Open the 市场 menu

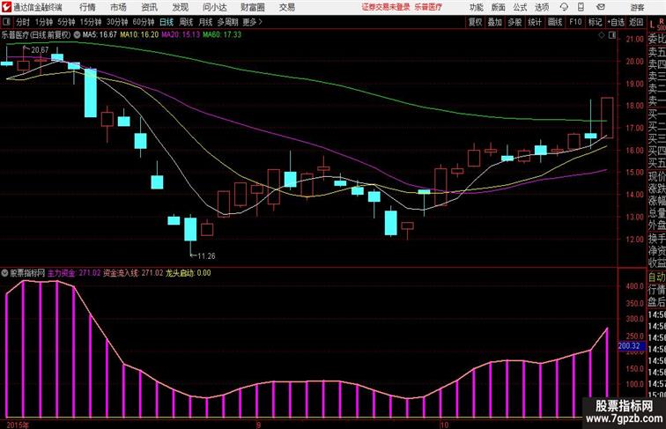coord(118,7)
